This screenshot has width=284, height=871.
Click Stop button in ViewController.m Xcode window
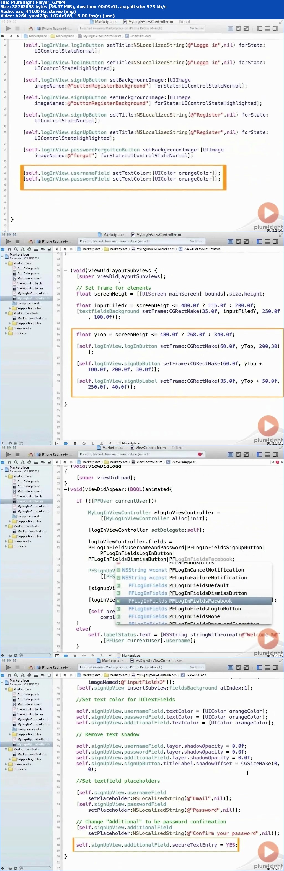point(17,454)
